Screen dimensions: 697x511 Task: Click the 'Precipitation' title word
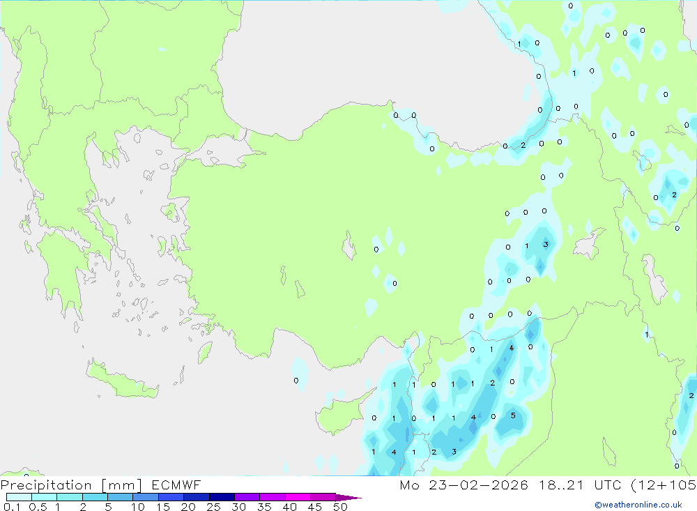click(x=46, y=485)
